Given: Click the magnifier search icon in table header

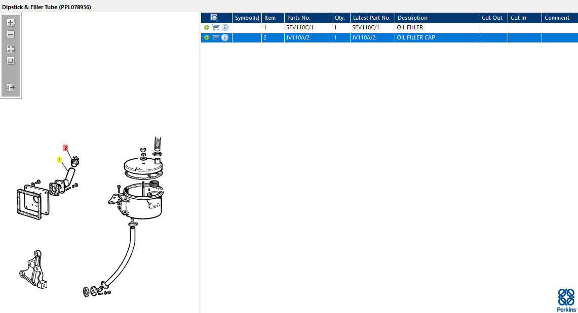Looking at the screenshot, I should point(214,18).
